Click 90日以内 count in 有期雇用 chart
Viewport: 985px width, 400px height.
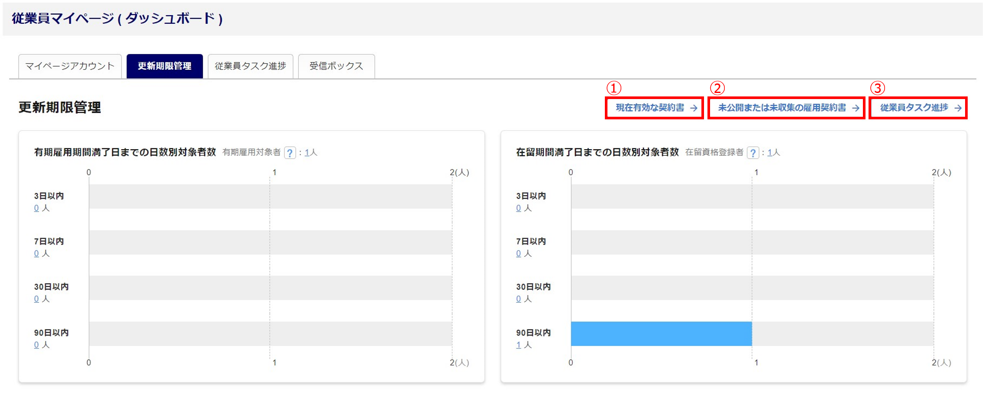pyautogui.click(x=36, y=345)
